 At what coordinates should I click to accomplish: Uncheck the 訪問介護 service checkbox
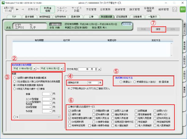70,110
